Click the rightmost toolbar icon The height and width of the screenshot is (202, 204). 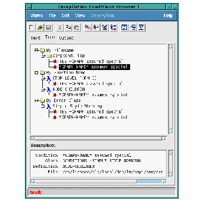tap(141, 28)
